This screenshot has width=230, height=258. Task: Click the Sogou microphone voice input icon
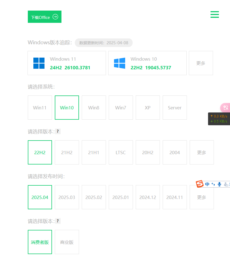click(219, 184)
